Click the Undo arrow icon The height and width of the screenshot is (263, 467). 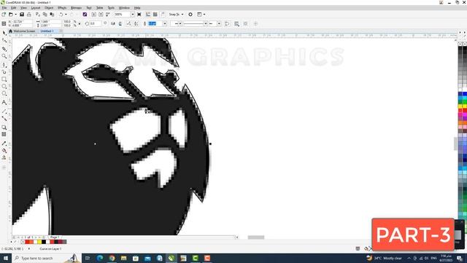(x=61, y=15)
